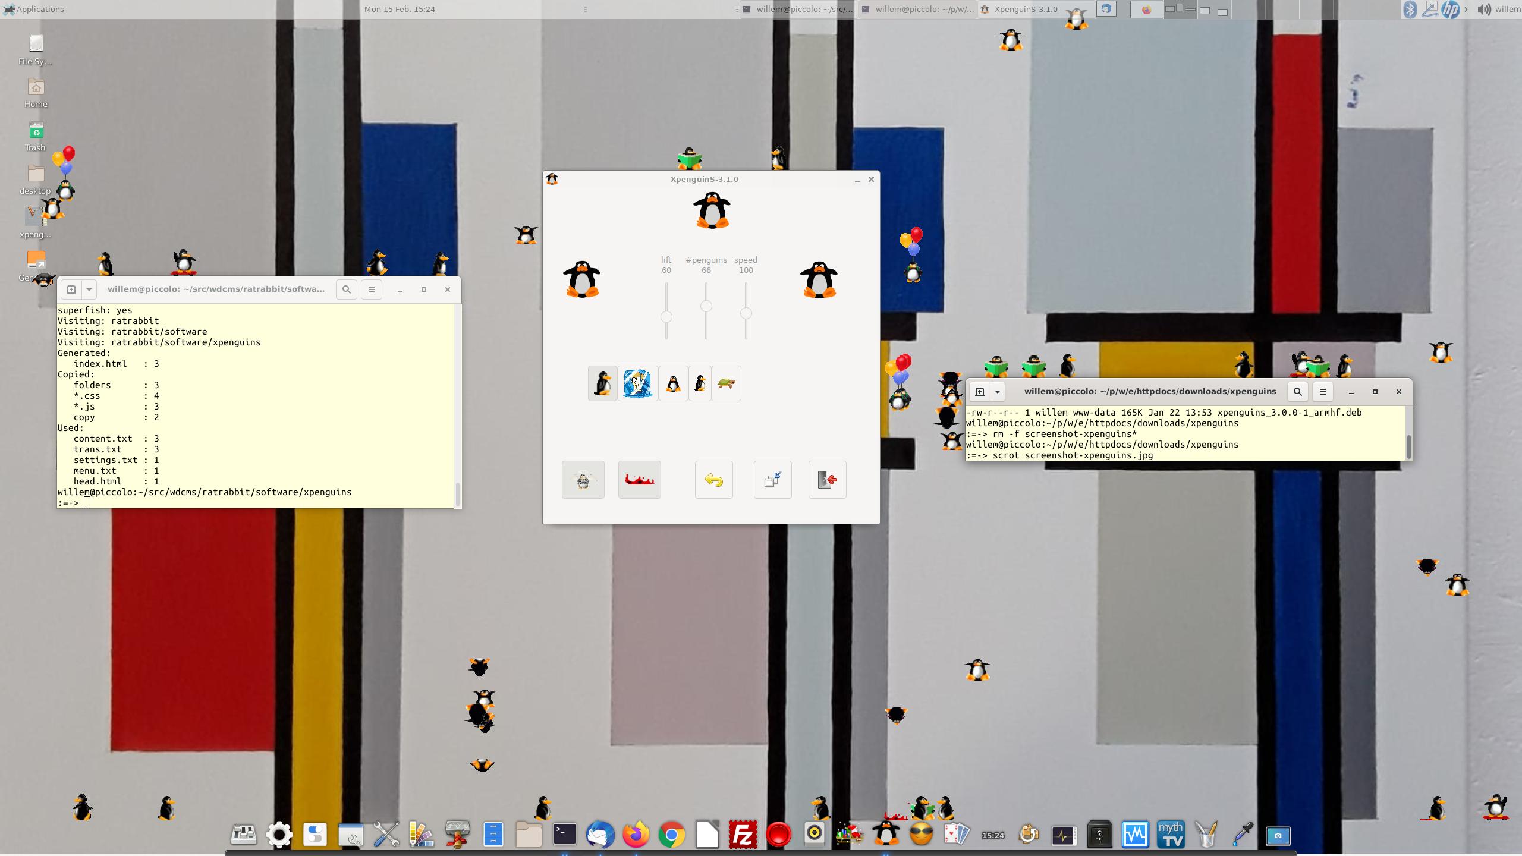Adjust the #penguins slider handle

click(x=706, y=306)
